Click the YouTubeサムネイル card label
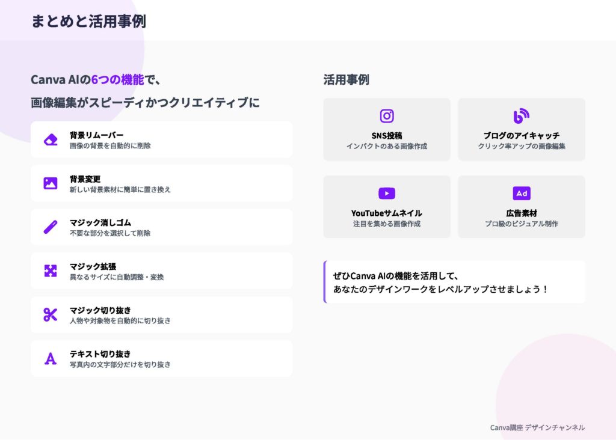This screenshot has width=616, height=440. (x=387, y=213)
